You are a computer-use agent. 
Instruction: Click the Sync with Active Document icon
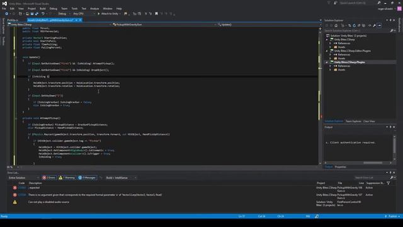pyautogui.click(x=349, y=25)
